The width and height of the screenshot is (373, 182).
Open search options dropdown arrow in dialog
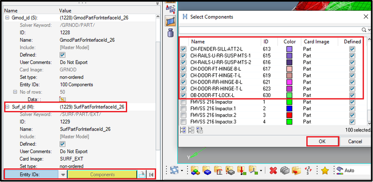click(369, 30)
